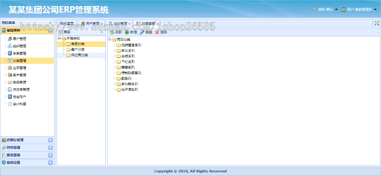Click the green 刷新 refresh icon
381x176 pixels.
point(112,32)
